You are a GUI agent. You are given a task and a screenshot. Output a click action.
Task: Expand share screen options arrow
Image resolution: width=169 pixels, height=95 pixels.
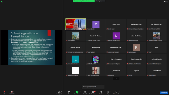(81, 92)
